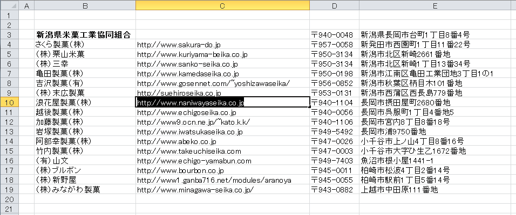Image resolution: width=516 pixels, height=215 pixels.
Task: Click the www.bourbon.co.jp URL
Action: pos(180,170)
